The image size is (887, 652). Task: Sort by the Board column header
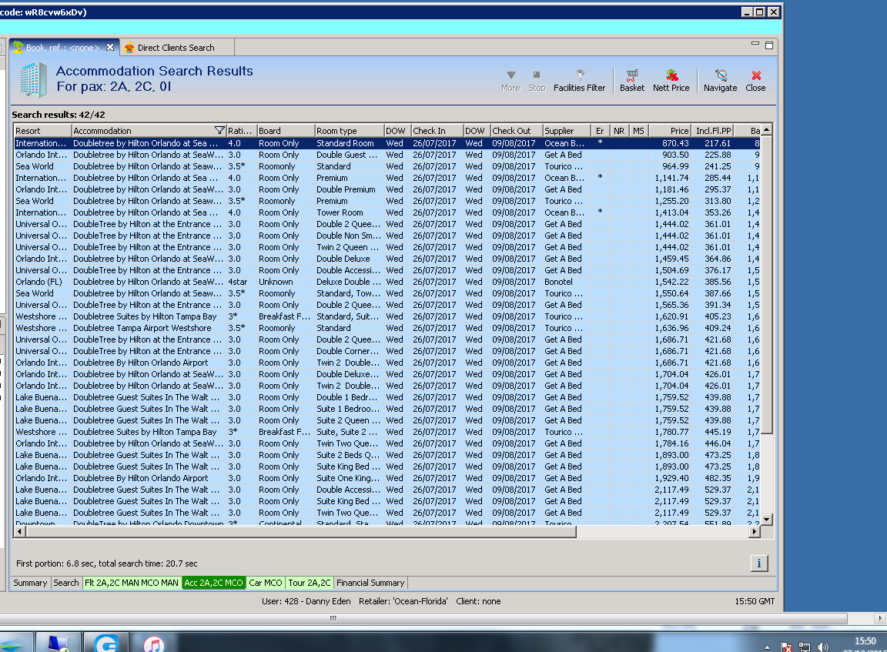[x=286, y=131]
